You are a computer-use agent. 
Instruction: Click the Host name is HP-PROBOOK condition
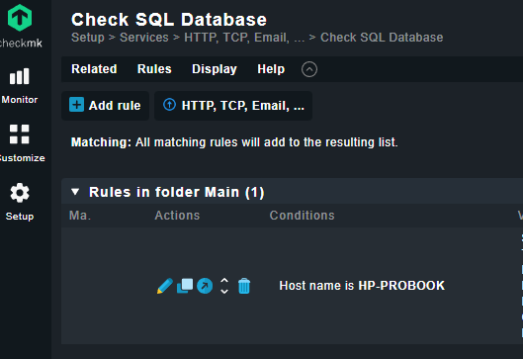pos(362,286)
